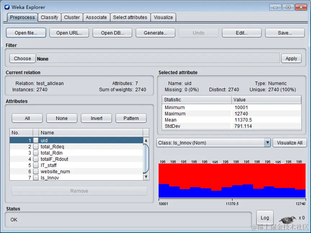Screen dimensions: 311x233
Task: Select the totalF_Rdout attribute row
Action: (x=76, y=159)
